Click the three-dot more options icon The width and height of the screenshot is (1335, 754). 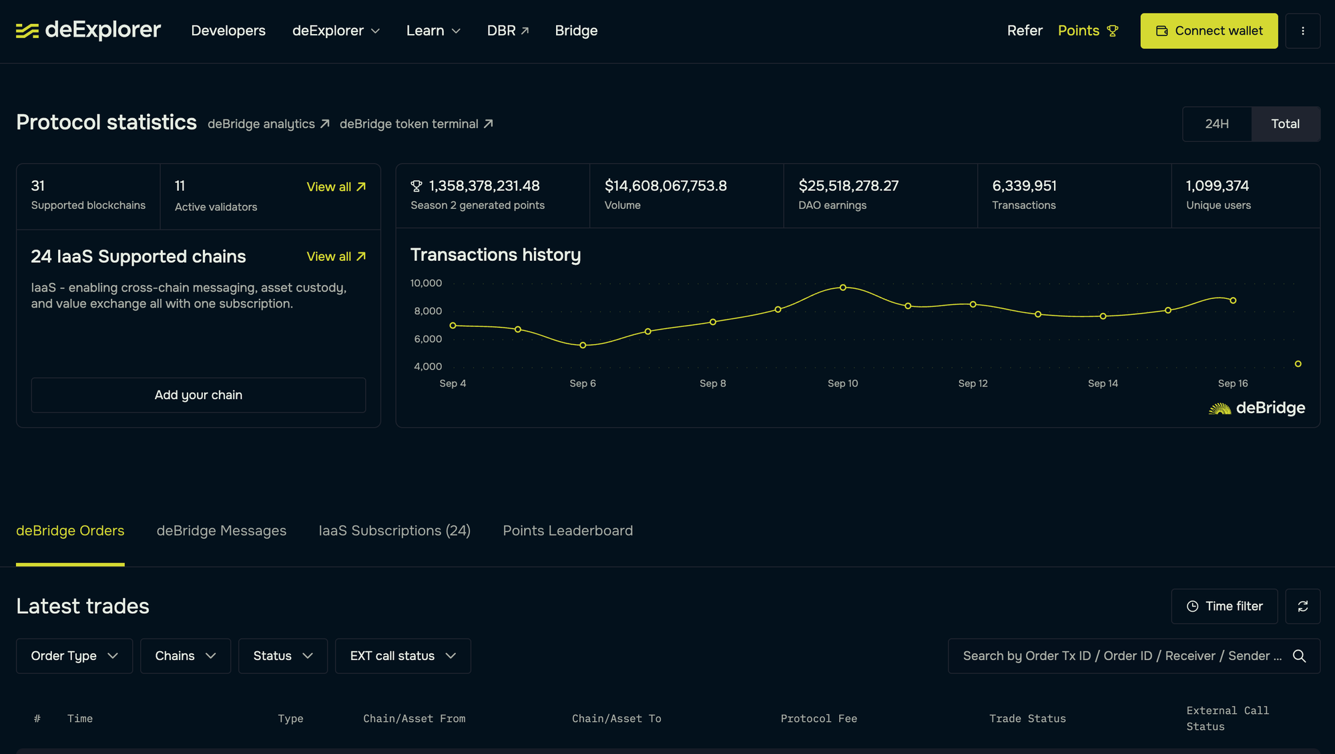1302,31
